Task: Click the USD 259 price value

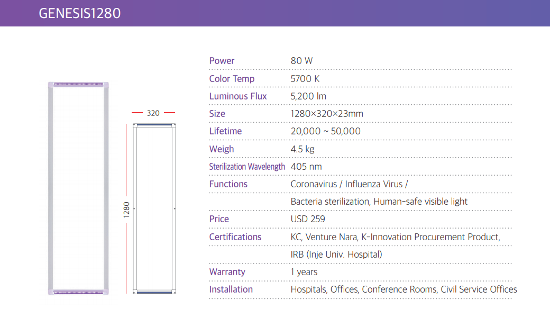Action: tap(308, 219)
